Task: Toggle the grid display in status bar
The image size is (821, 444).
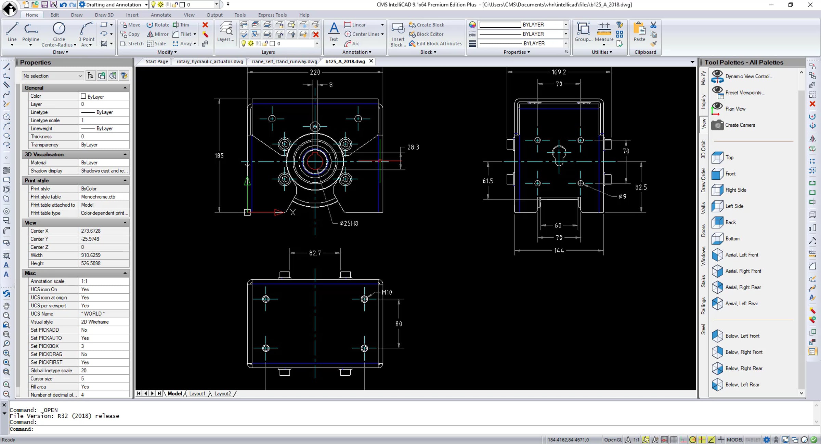Action: point(674,440)
